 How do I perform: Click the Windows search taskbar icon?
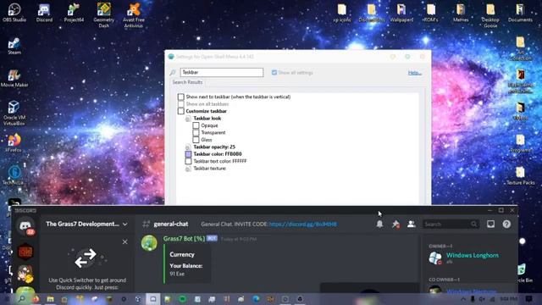[22, 299]
